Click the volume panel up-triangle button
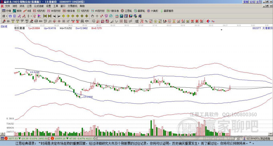Screen dimensions: 273x146 2,134
